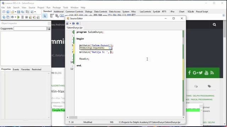This screenshot has height=127, width=227.
Task: Click the View Units icon
Action: pyautogui.click(x=4, y=17)
